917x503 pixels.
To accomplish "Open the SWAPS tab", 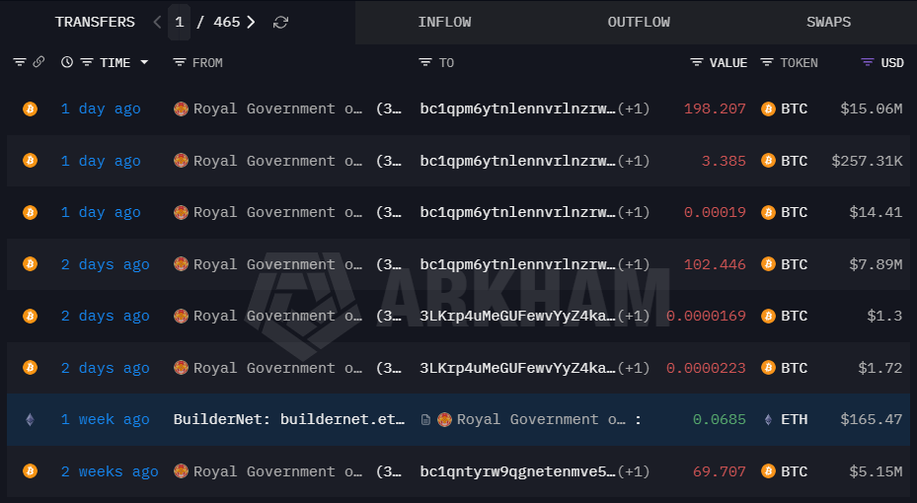I will [829, 23].
